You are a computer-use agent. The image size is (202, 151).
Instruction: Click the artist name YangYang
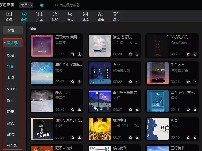[179, 42]
